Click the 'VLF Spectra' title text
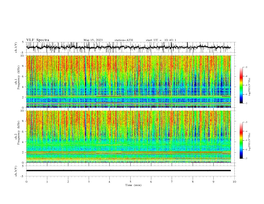Screen dimensions: 264x204 pyautogui.click(x=38, y=40)
